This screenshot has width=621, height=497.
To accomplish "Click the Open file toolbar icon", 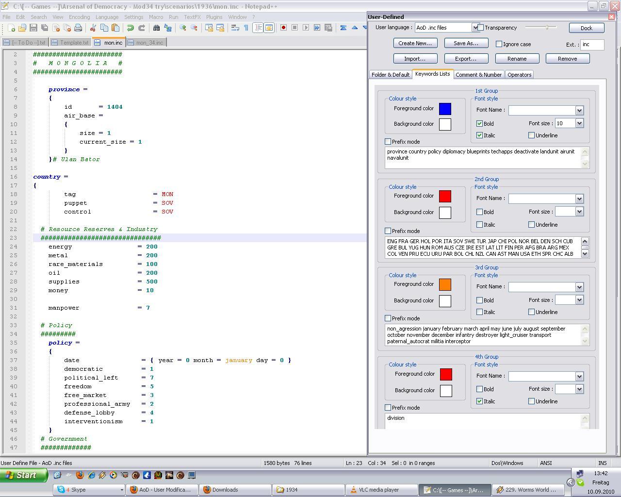I will point(22,28).
